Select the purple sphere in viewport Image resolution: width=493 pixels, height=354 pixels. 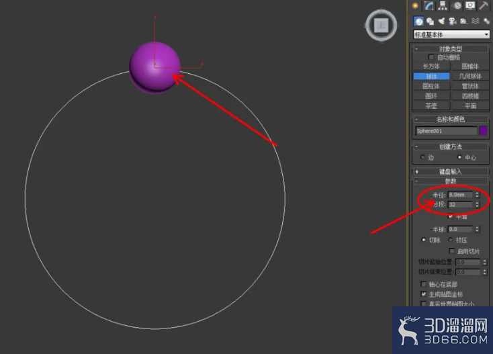(x=154, y=67)
